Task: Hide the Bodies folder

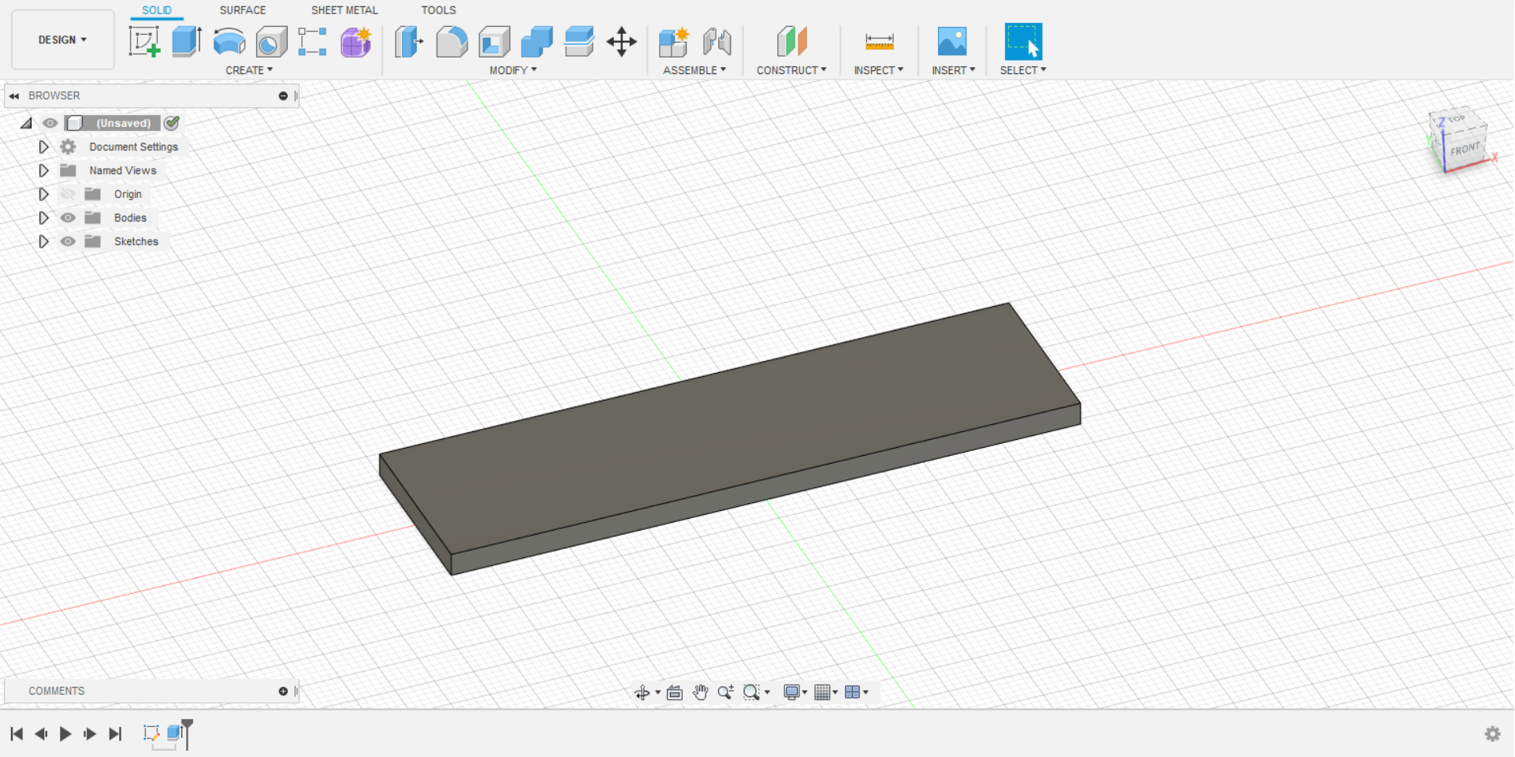Action: (68, 218)
